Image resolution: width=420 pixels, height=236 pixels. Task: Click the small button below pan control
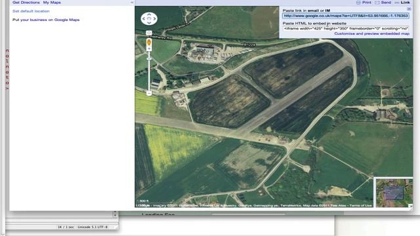149,33
